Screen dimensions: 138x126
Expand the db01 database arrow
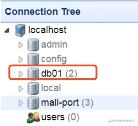[x=21, y=74]
